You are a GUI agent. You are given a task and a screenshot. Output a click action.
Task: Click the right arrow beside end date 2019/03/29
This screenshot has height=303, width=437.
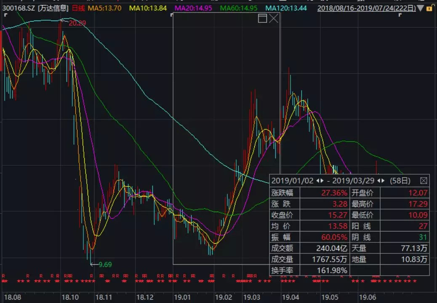384,181
